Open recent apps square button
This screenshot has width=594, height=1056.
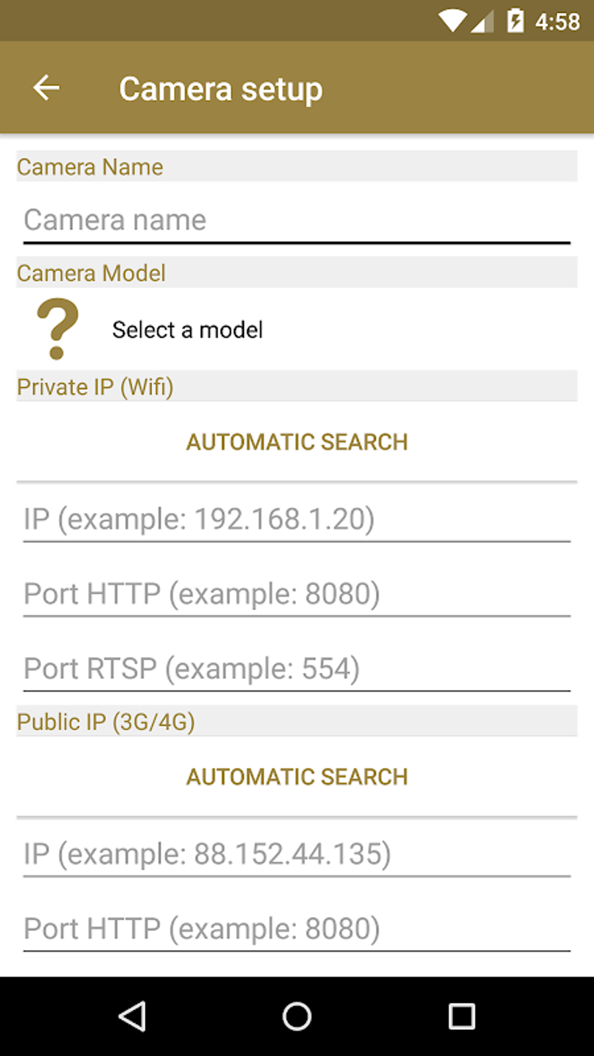click(461, 1016)
